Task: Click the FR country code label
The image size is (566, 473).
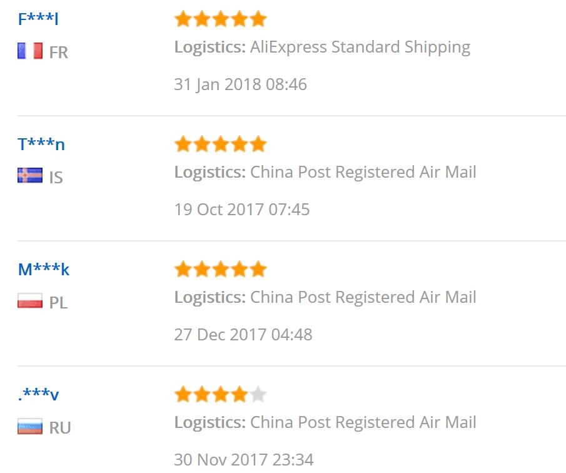Action: pos(59,53)
